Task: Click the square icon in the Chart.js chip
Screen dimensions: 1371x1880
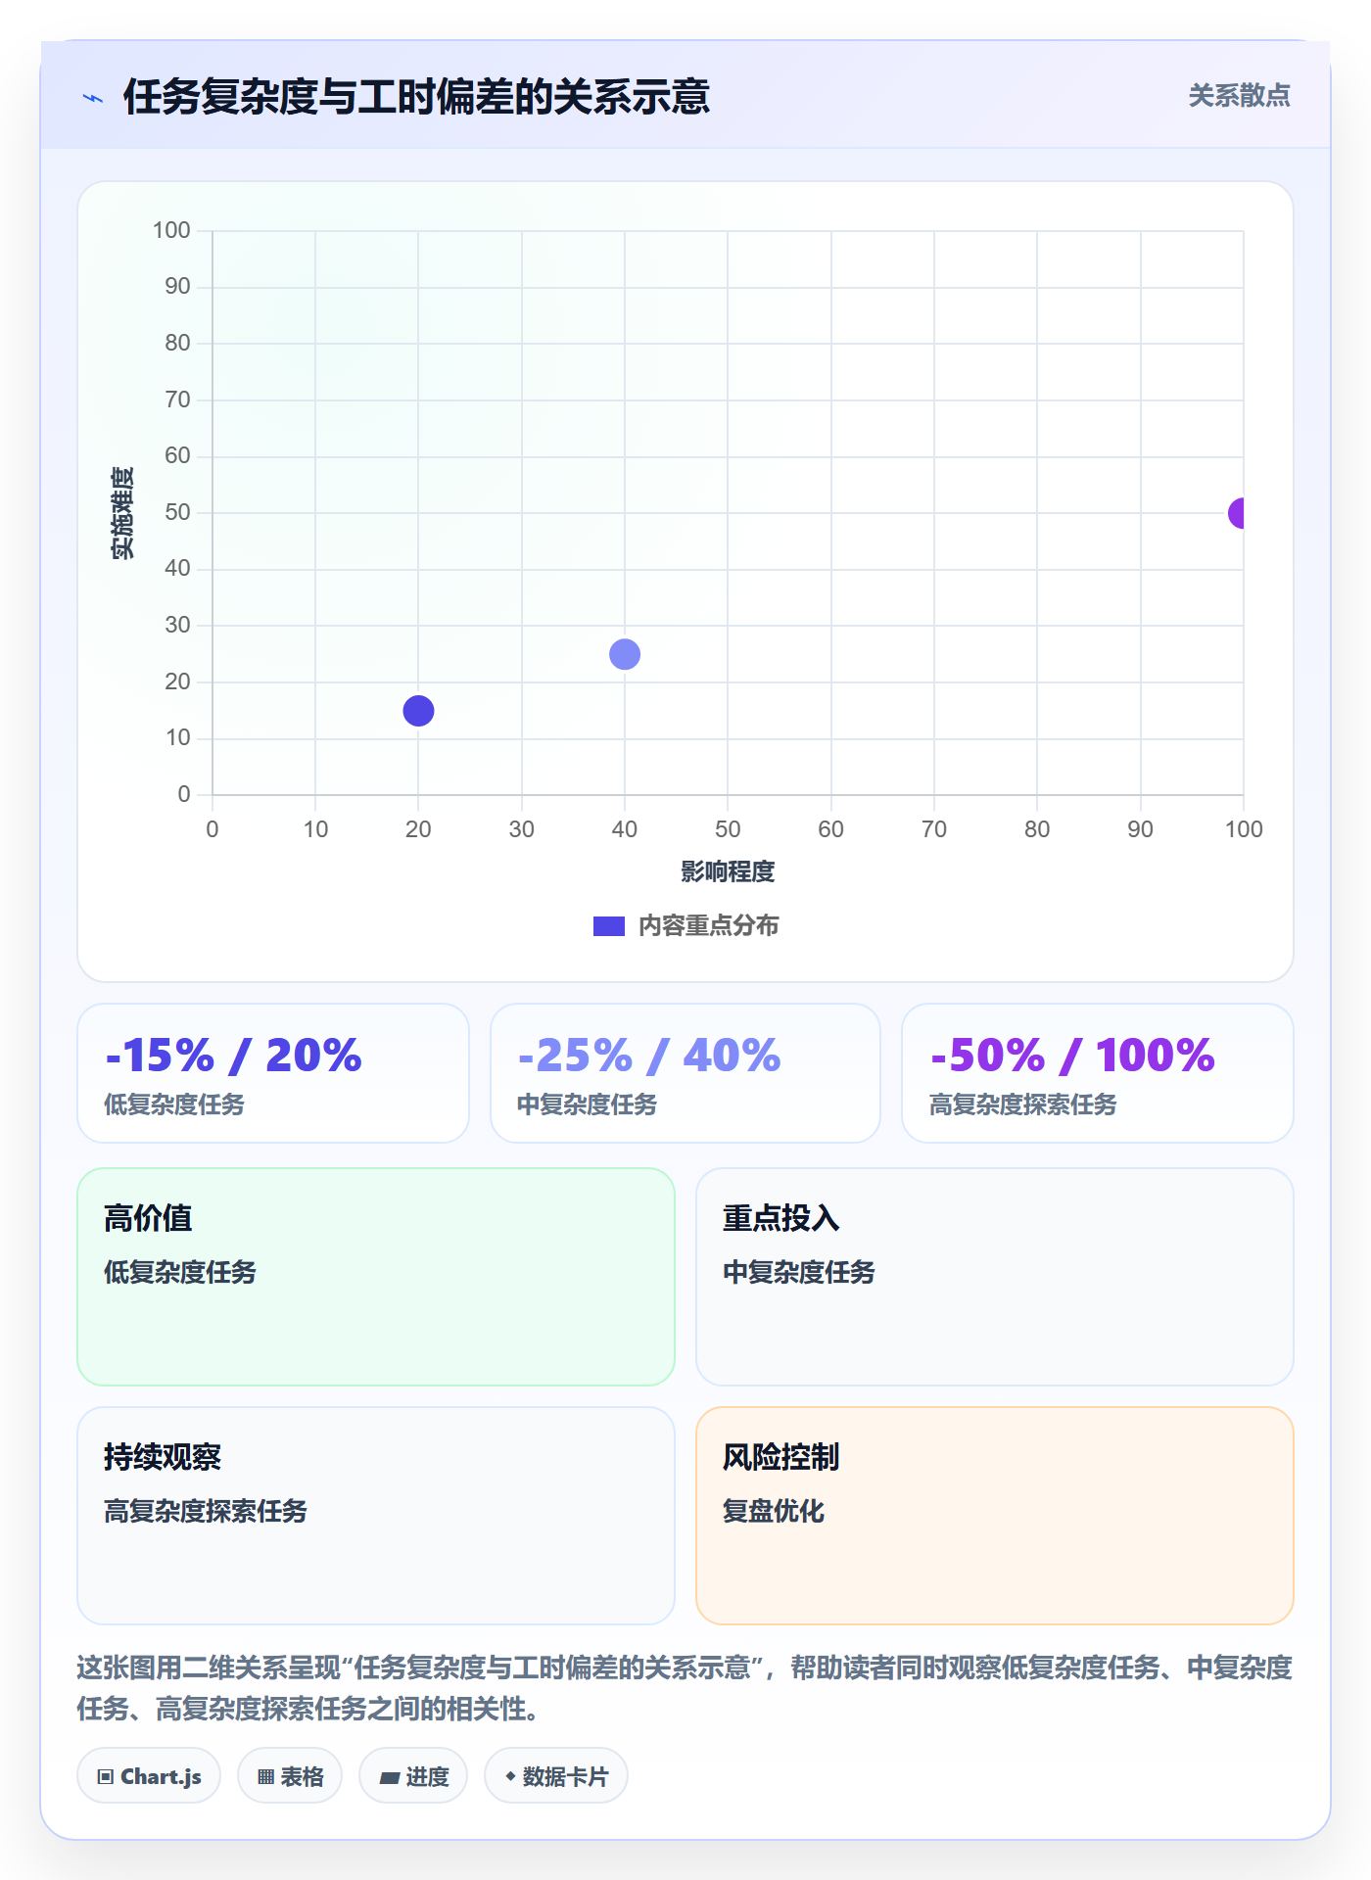Action: tap(106, 1777)
